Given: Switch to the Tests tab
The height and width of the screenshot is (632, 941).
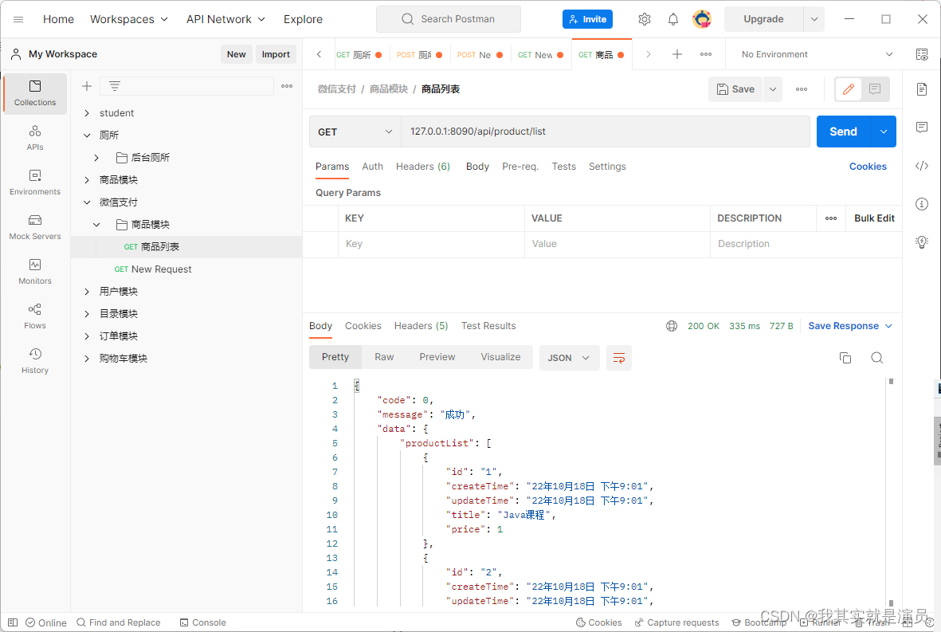Looking at the screenshot, I should point(563,167).
